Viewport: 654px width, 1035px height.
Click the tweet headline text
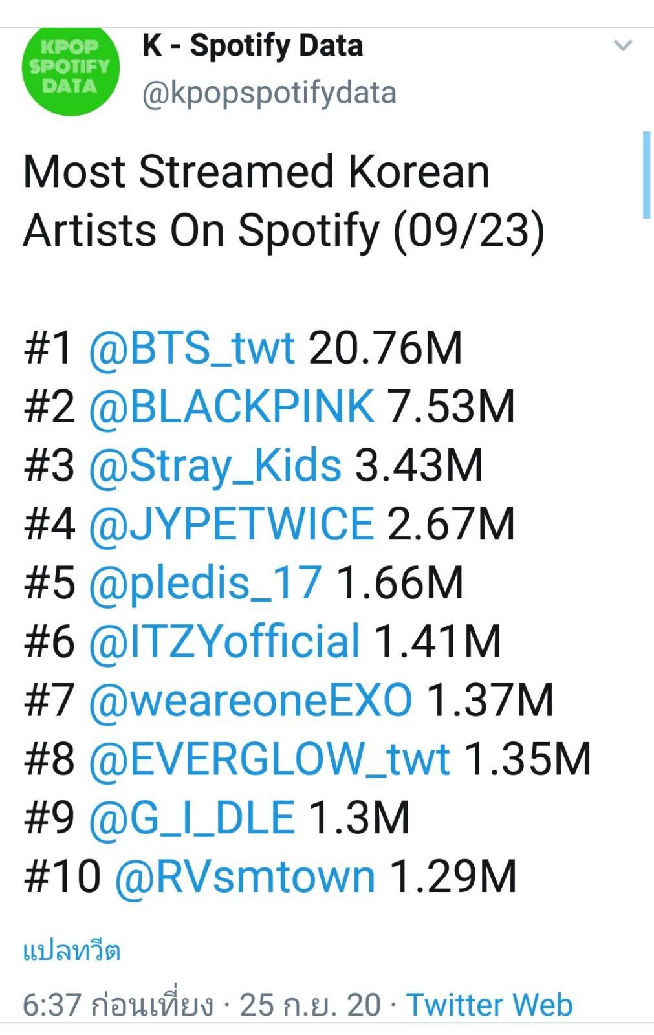[x=283, y=201]
